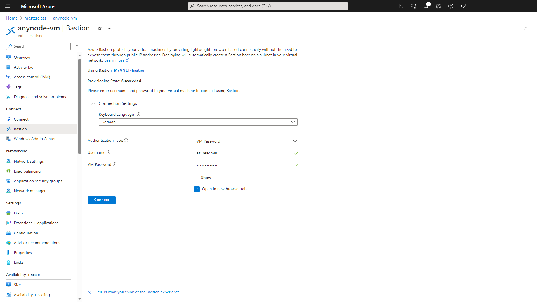
Task: Expand Connection Settings section
Action: (x=94, y=103)
